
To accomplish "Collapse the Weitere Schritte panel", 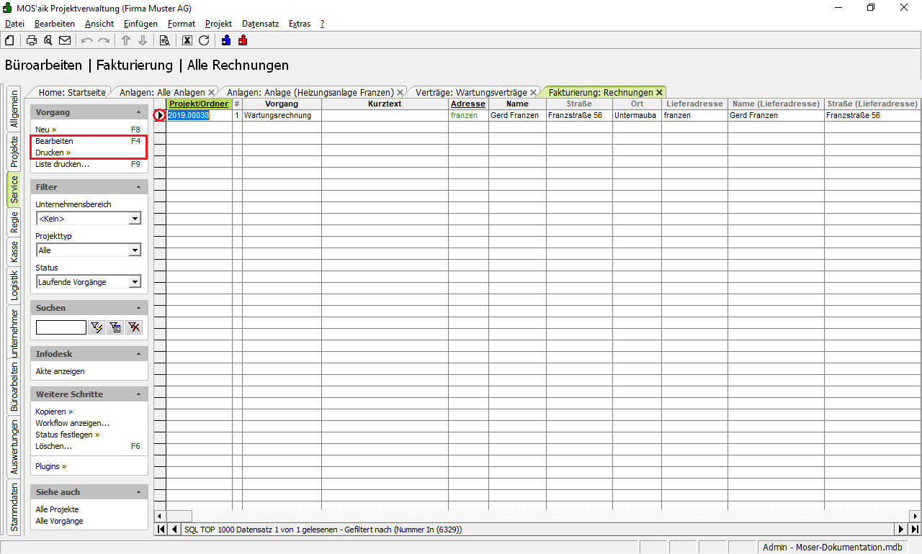I will click(138, 394).
